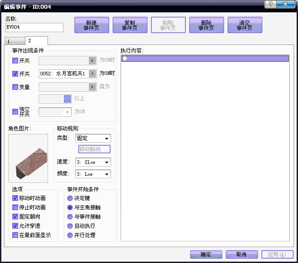The height and width of the screenshot is (263, 298).
Task: Switch to event page tab 1
Action: tap(15, 41)
